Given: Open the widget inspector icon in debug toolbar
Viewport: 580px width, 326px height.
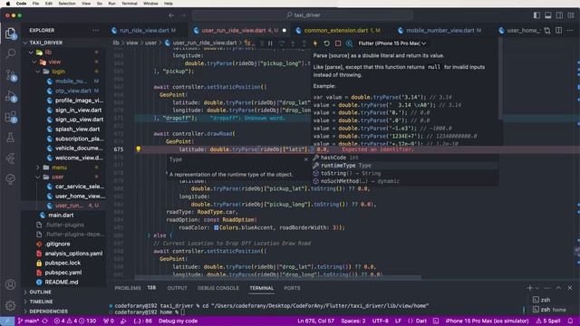Looking at the screenshot, I should 349,43.
